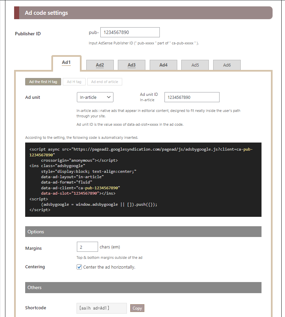Open the Ad unit In-article dropdown
This screenshot has width=285, height=317.
tap(95, 97)
